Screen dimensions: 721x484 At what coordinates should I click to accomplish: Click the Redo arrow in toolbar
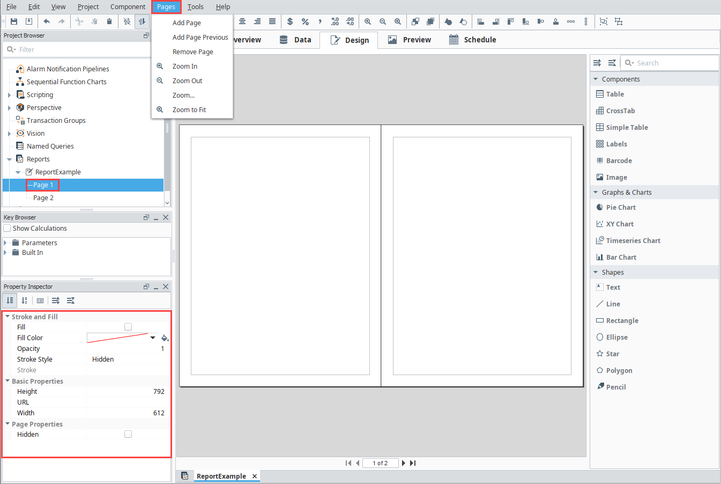tap(62, 21)
